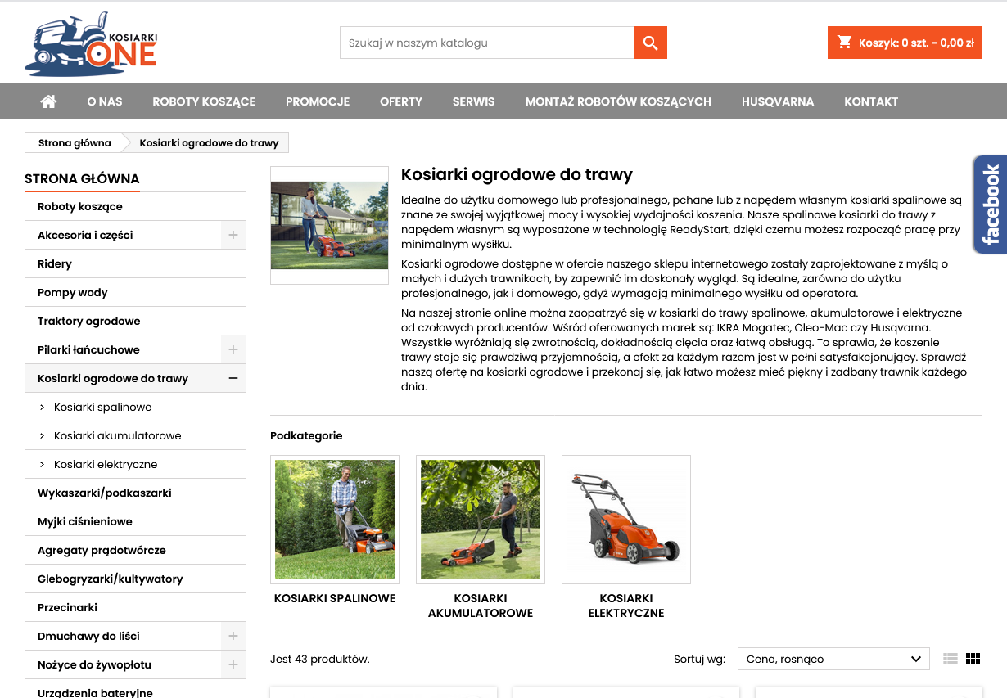
Task: Expand the Dmuchawy do liści category
Action: pyautogui.click(x=233, y=635)
